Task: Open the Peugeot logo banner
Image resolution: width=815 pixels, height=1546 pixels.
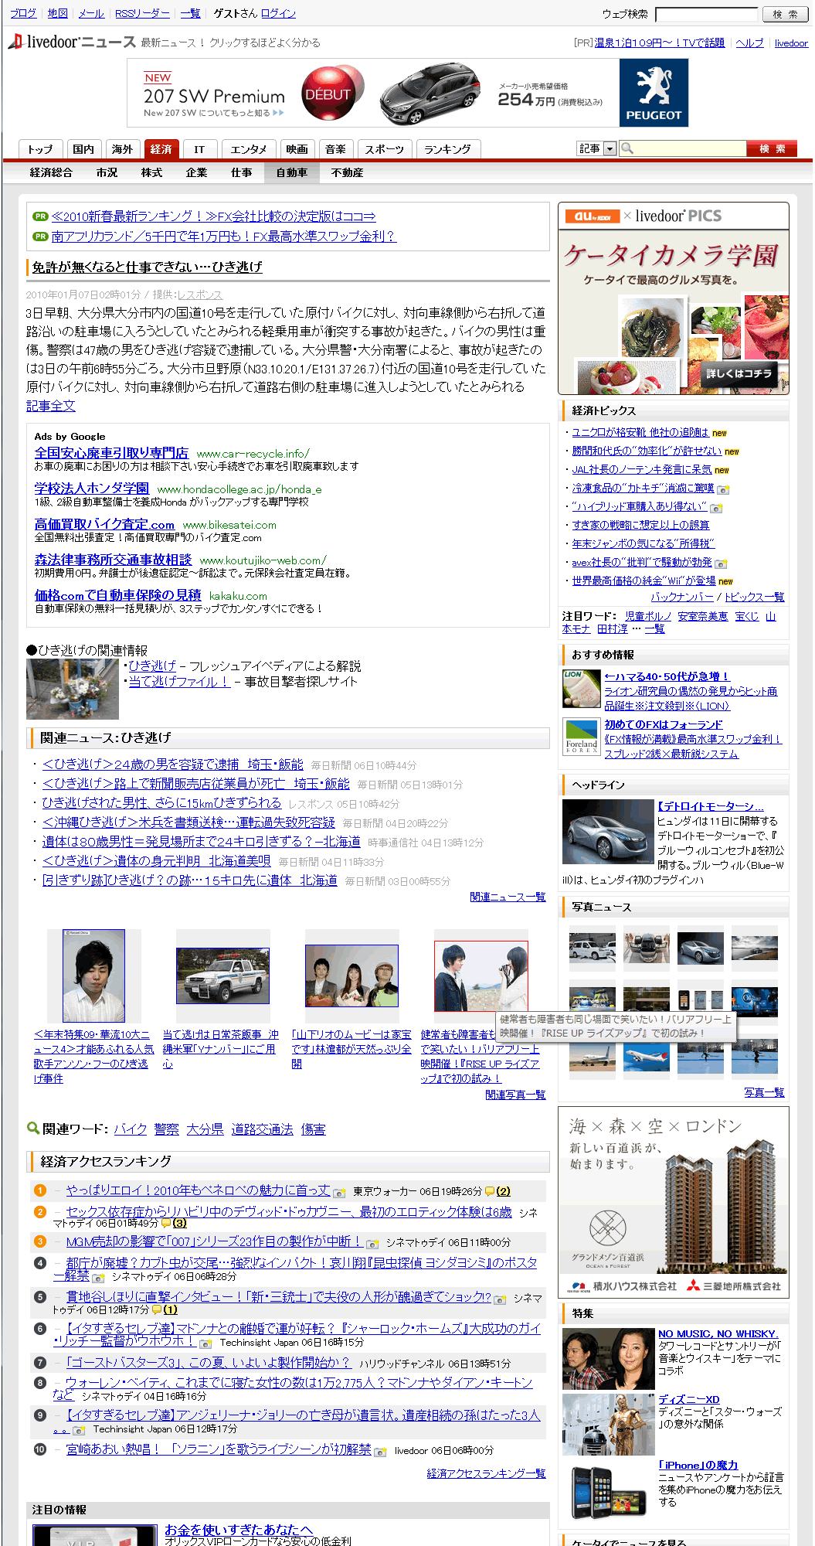Action: click(654, 93)
